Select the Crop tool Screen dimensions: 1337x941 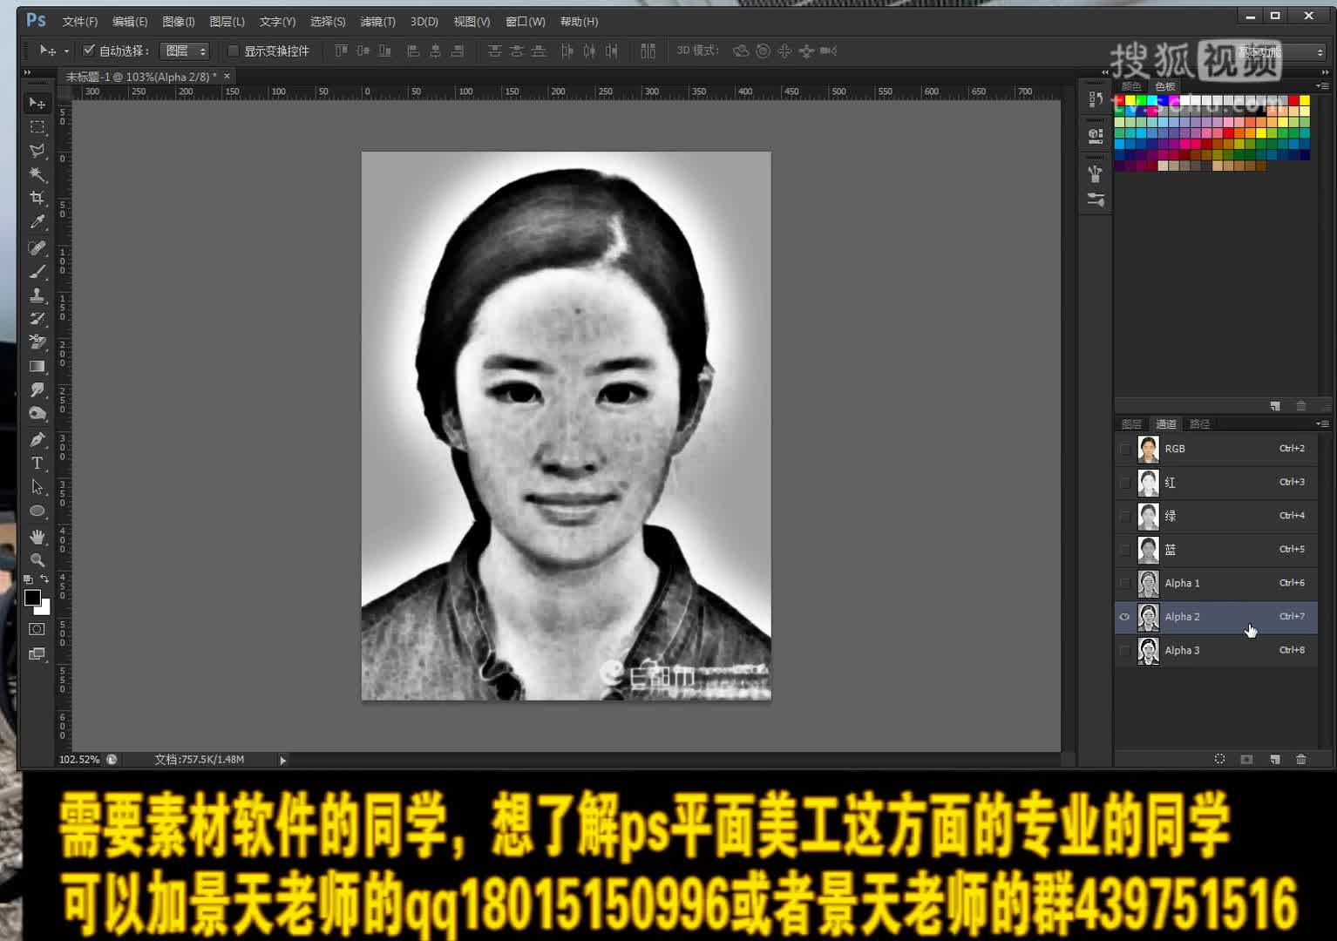coord(37,199)
